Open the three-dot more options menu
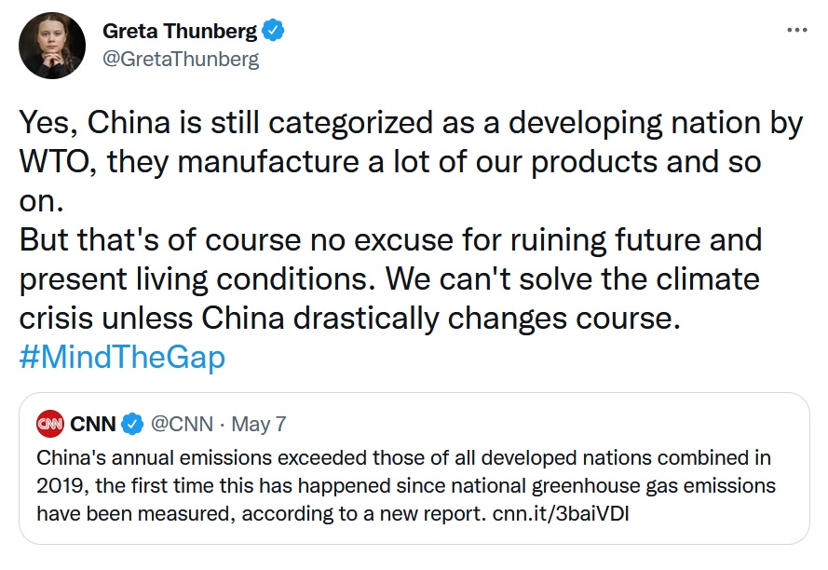Viewport: 828px width, 570px height. pyautogui.click(x=797, y=30)
